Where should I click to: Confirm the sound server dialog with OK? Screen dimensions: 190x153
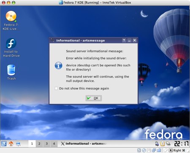click(x=94, y=98)
